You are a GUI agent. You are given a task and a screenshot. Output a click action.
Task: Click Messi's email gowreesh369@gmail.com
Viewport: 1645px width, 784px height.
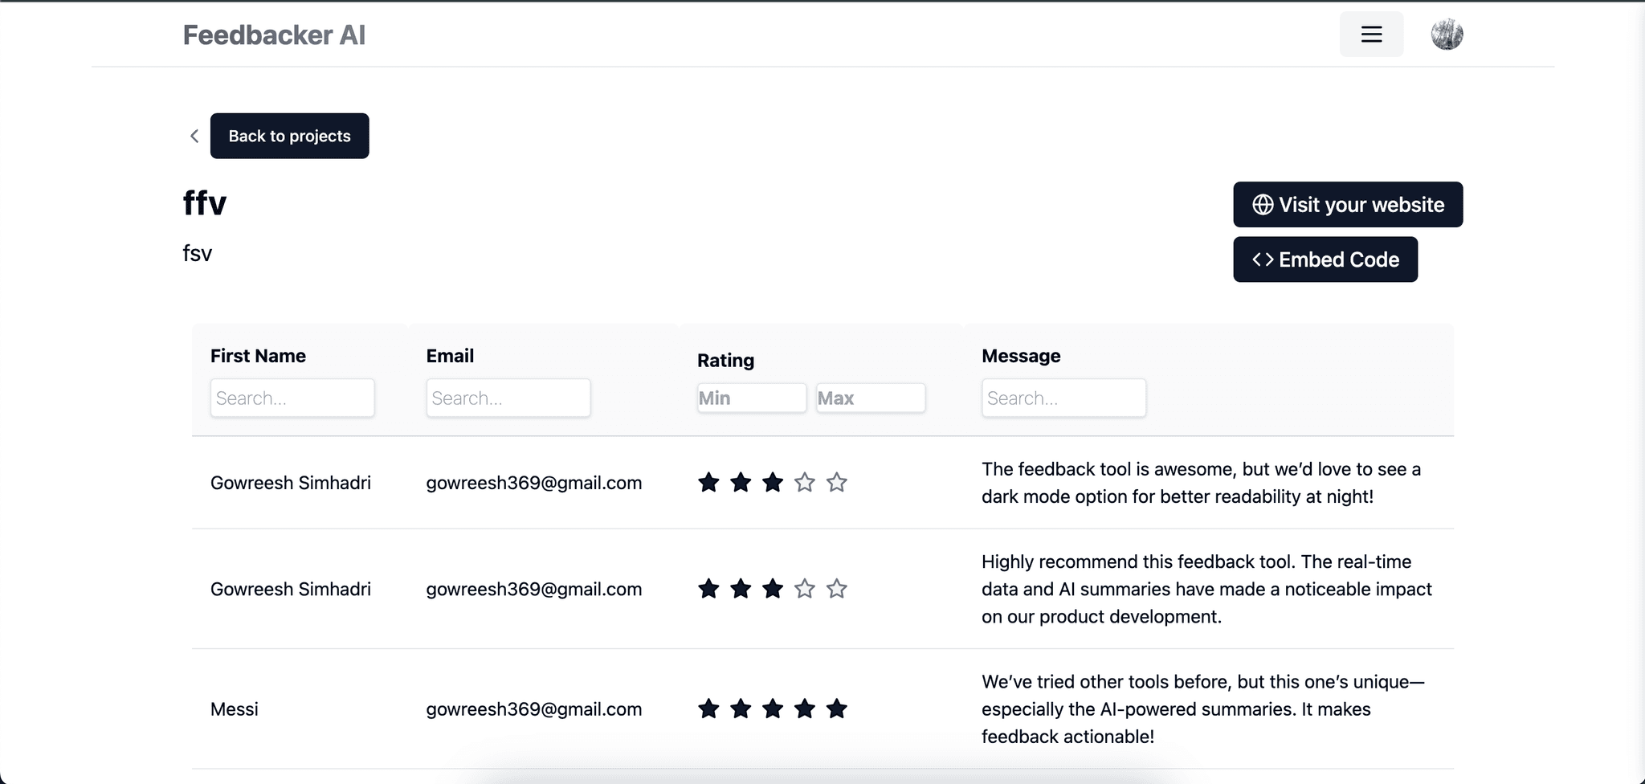534,709
